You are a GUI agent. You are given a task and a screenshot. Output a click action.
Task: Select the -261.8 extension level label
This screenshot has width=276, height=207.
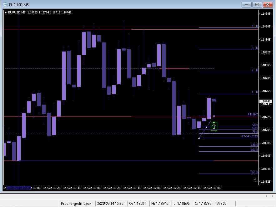[x=254, y=172]
